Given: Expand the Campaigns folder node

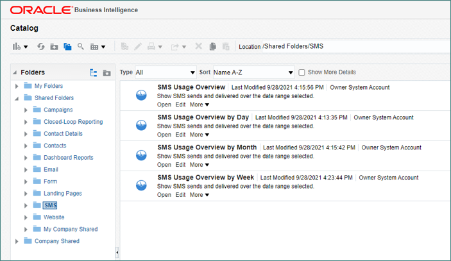Looking at the screenshot, I should [26, 110].
